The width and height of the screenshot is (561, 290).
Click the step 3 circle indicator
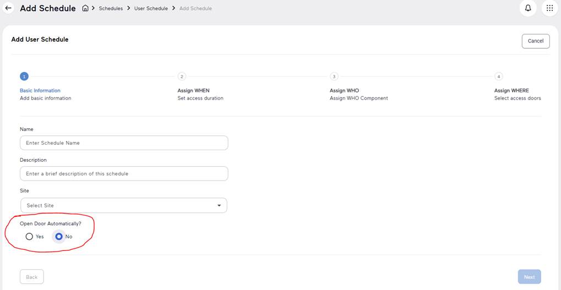point(334,76)
